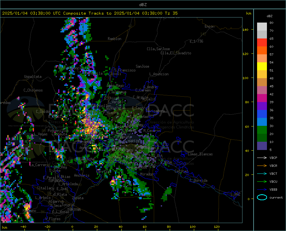Viewport: 286px width, 231px height.
Task: Click the 'Uspallata' map label
Action: 33,77
